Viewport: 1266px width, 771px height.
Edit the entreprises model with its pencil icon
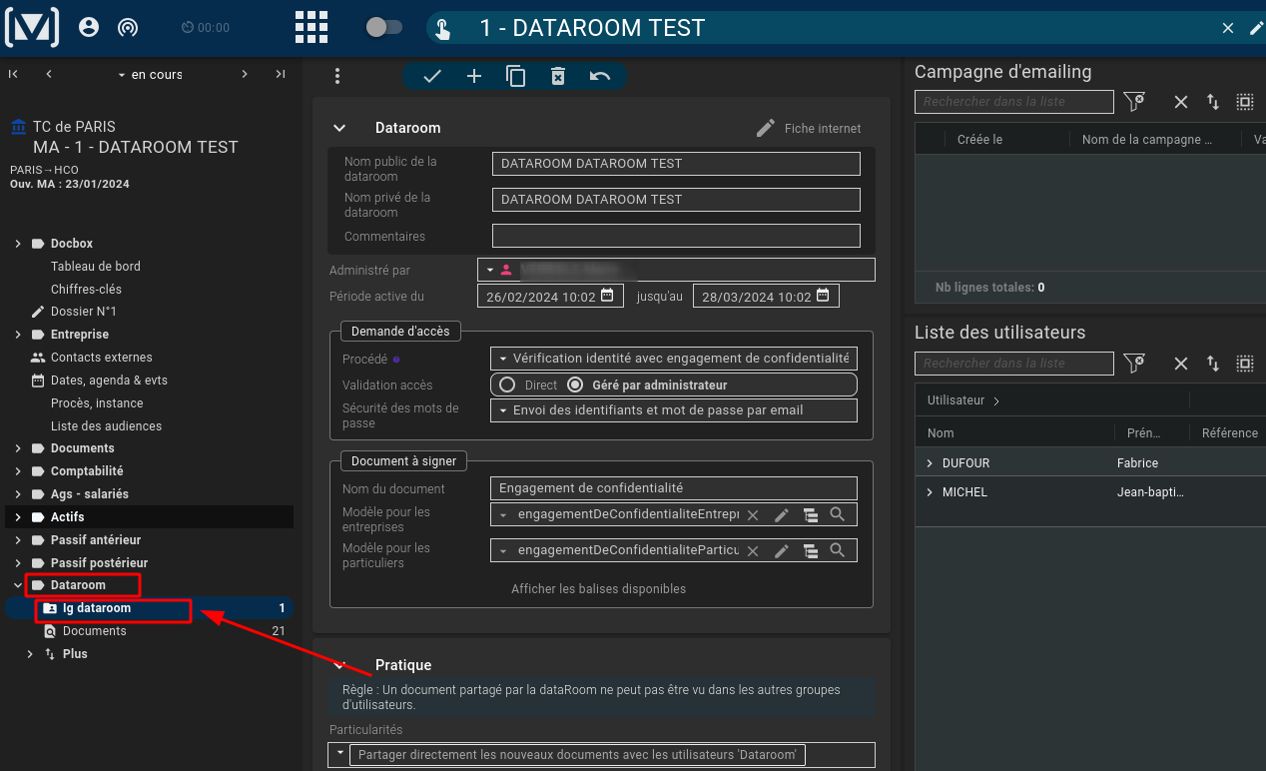782,514
